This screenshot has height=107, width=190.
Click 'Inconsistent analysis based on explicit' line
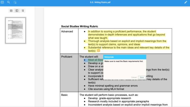pos(128,105)
